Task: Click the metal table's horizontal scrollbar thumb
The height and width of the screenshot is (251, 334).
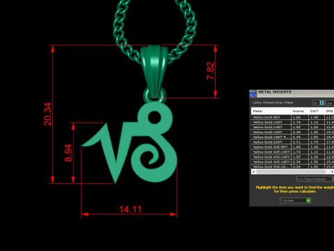Action: [291, 172]
